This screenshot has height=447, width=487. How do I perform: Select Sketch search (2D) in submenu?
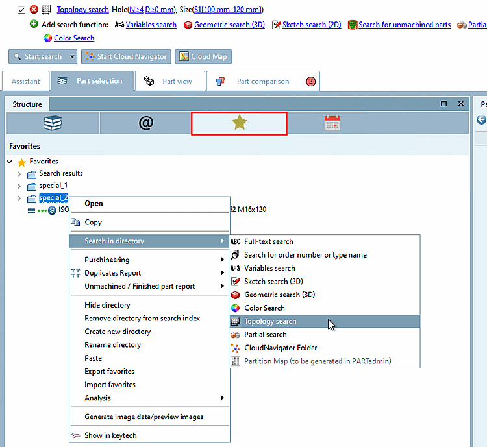pyautogui.click(x=325, y=282)
